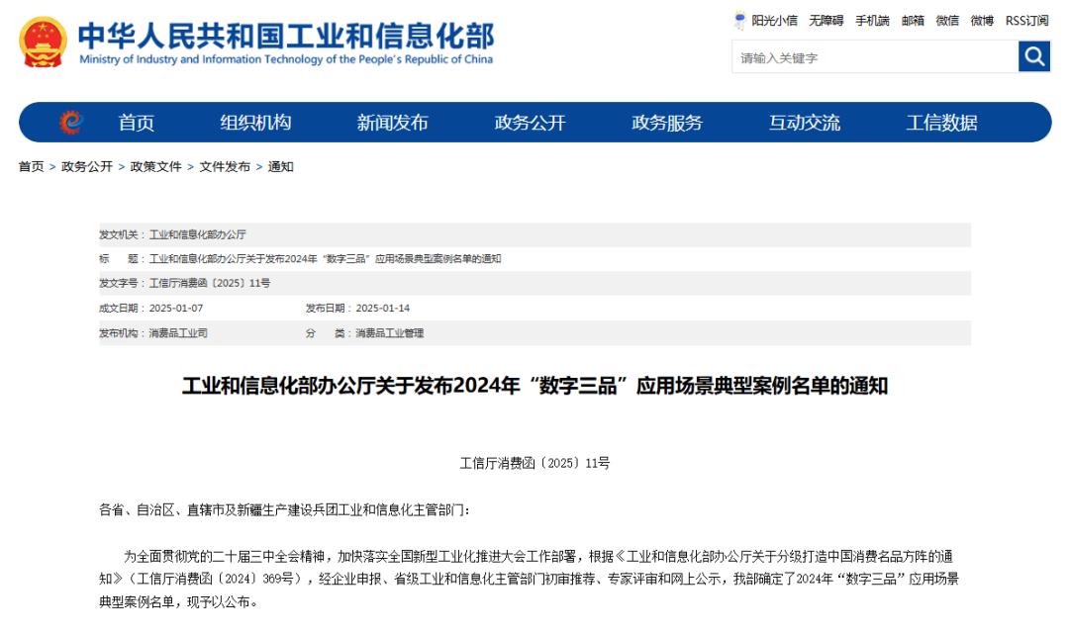The height and width of the screenshot is (635, 1069).
Task: Go to 文件发布 via breadcrumb
Action: 225,167
